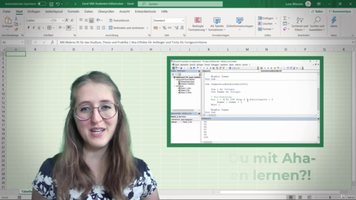This screenshot has height=200, width=356.
Task: Open the Calibri font name dropdown
Action: tap(51, 21)
